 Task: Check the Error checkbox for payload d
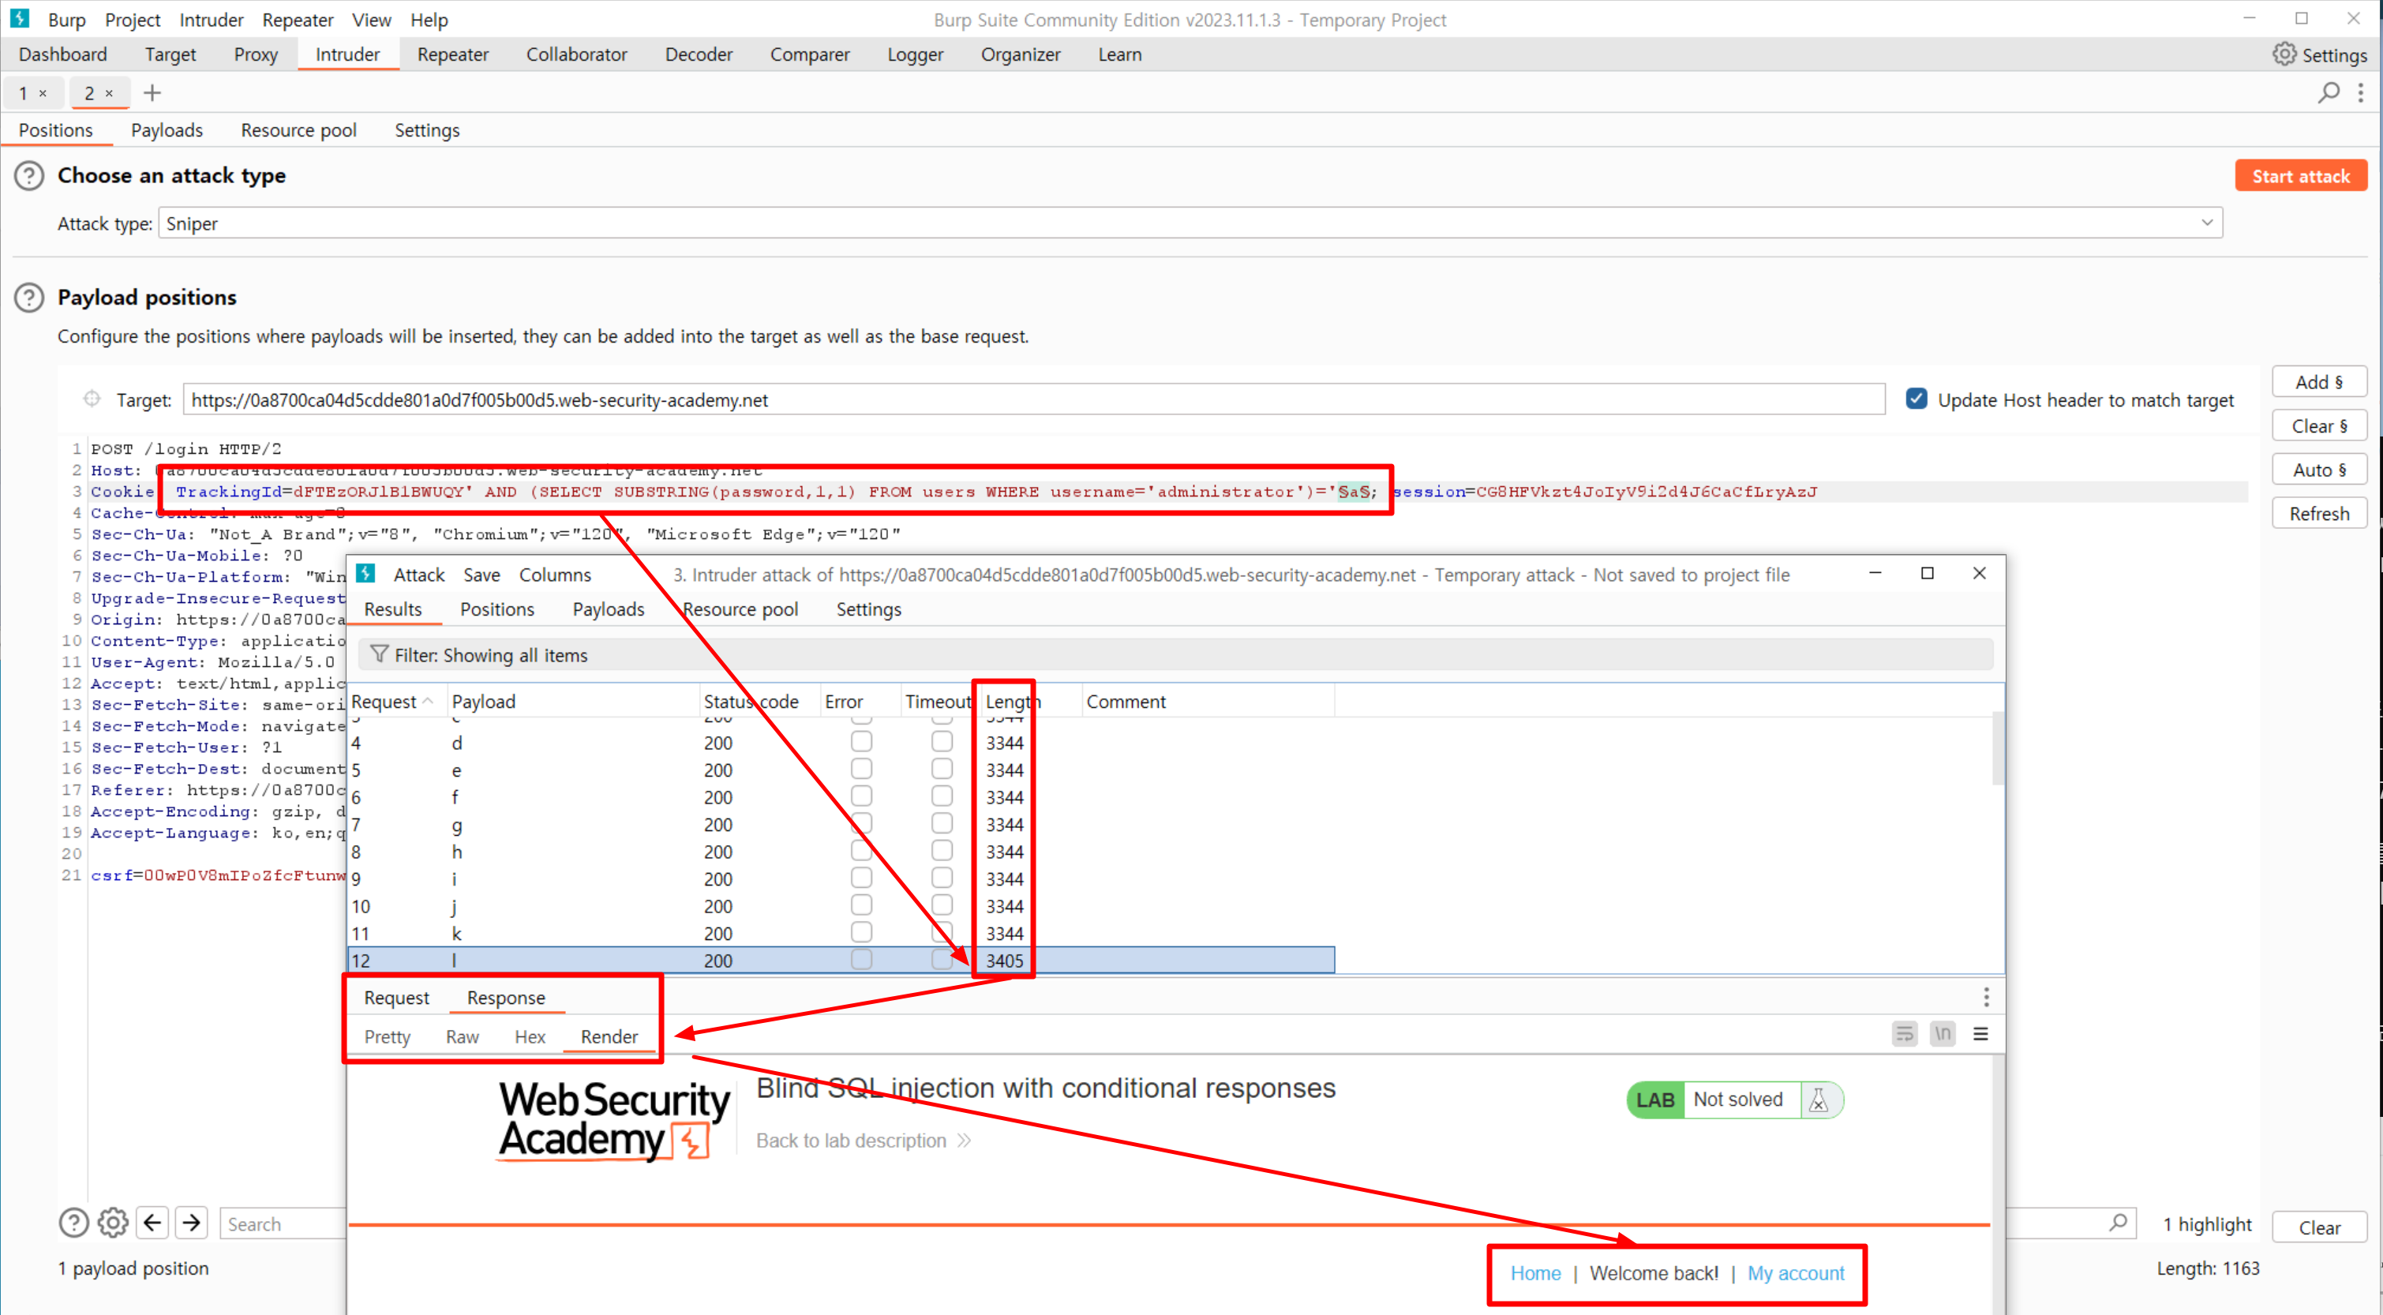(x=861, y=743)
